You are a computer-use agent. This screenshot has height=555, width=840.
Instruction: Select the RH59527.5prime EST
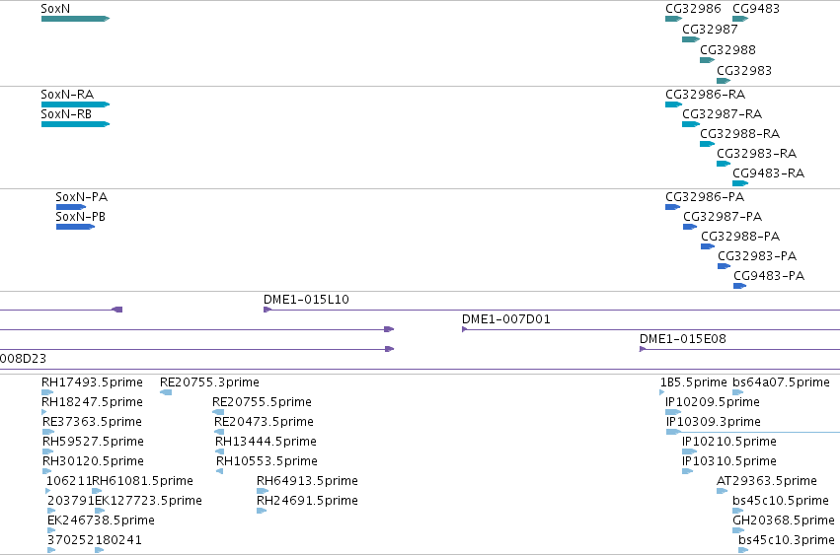coord(47,452)
